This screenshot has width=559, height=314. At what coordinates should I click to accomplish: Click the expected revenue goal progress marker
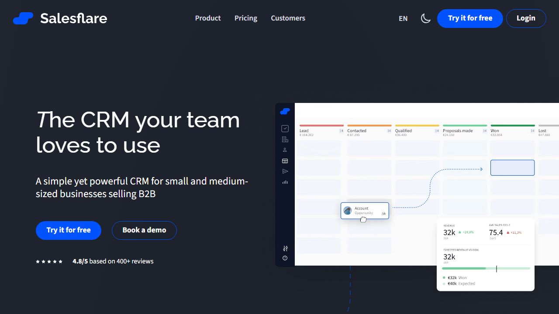tap(497, 269)
